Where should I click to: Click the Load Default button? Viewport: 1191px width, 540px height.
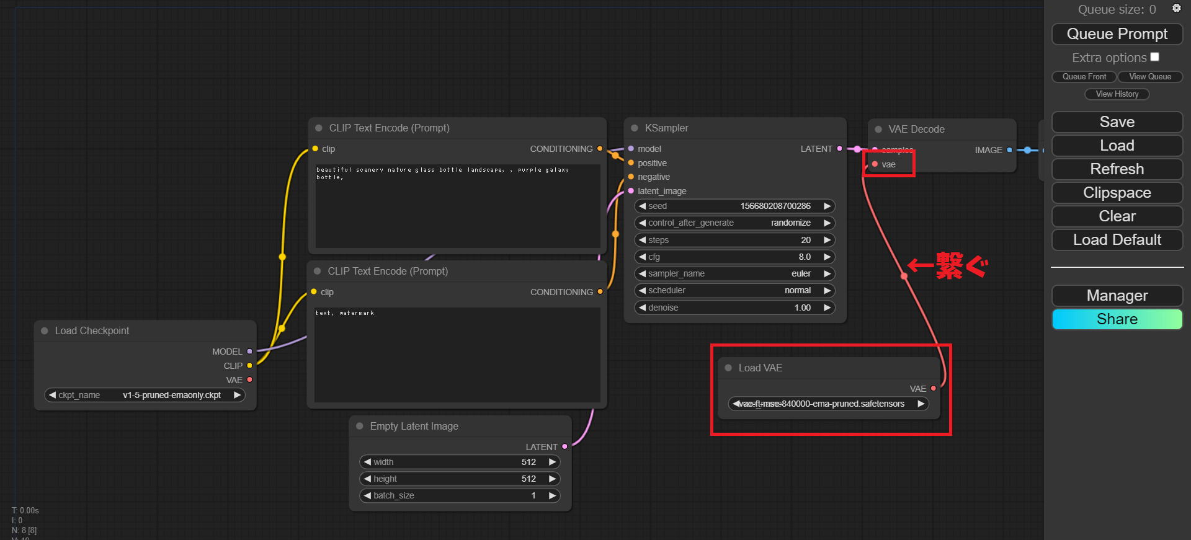click(x=1117, y=240)
